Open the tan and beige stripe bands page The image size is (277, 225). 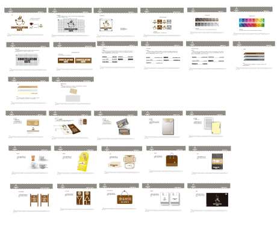[28, 91]
